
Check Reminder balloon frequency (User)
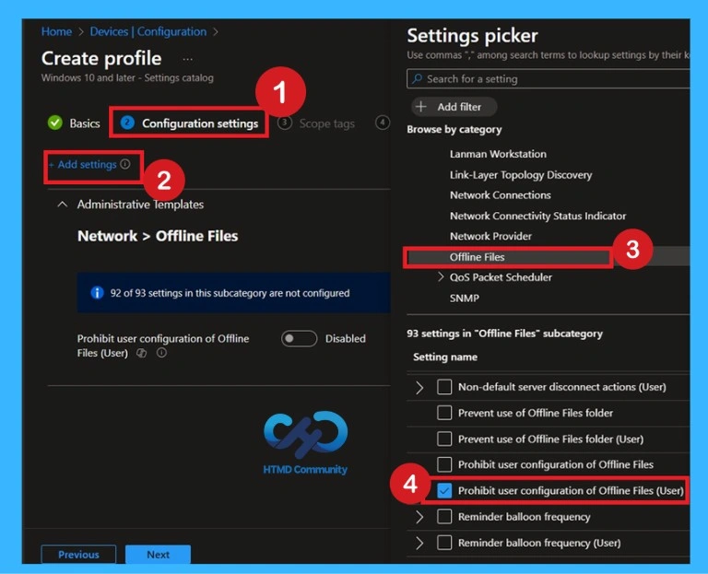click(444, 543)
